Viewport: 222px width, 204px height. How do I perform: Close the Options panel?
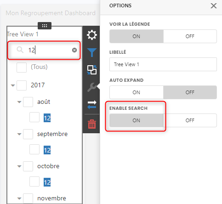(214, 6)
